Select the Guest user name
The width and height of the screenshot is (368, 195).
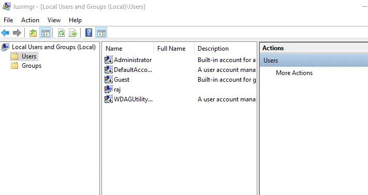point(122,80)
